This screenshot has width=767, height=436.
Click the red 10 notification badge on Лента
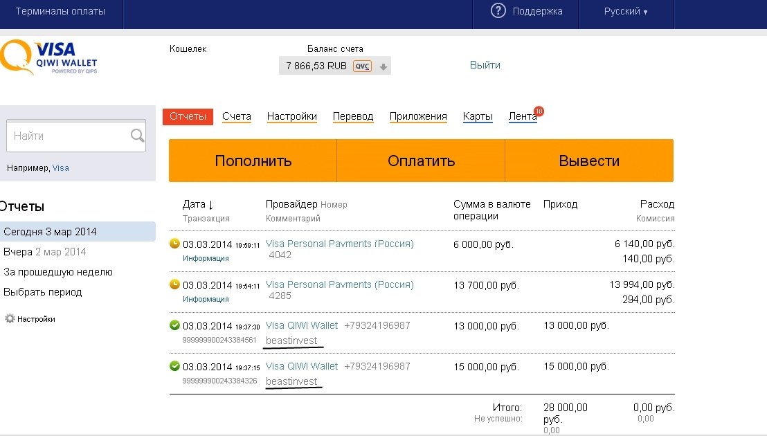(539, 111)
